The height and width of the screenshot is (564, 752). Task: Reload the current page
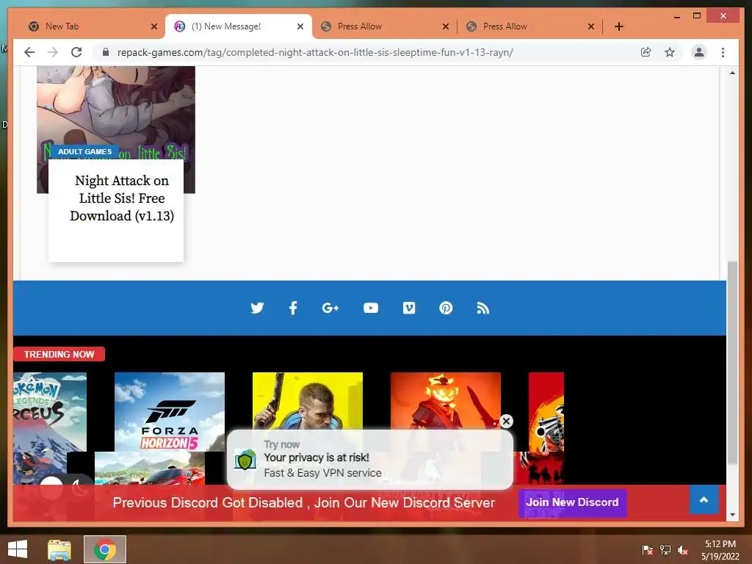[x=76, y=52]
